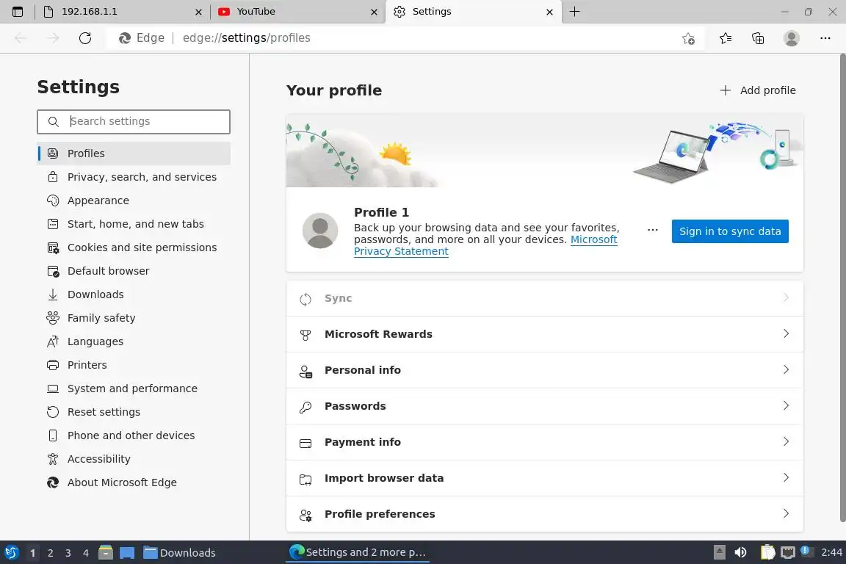Open Cookies and site permissions
This screenshot has width=846, height=564.
coord(133,247)
